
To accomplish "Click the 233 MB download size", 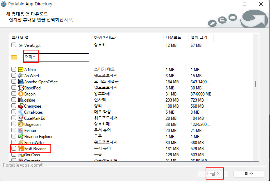I will 172,100.
